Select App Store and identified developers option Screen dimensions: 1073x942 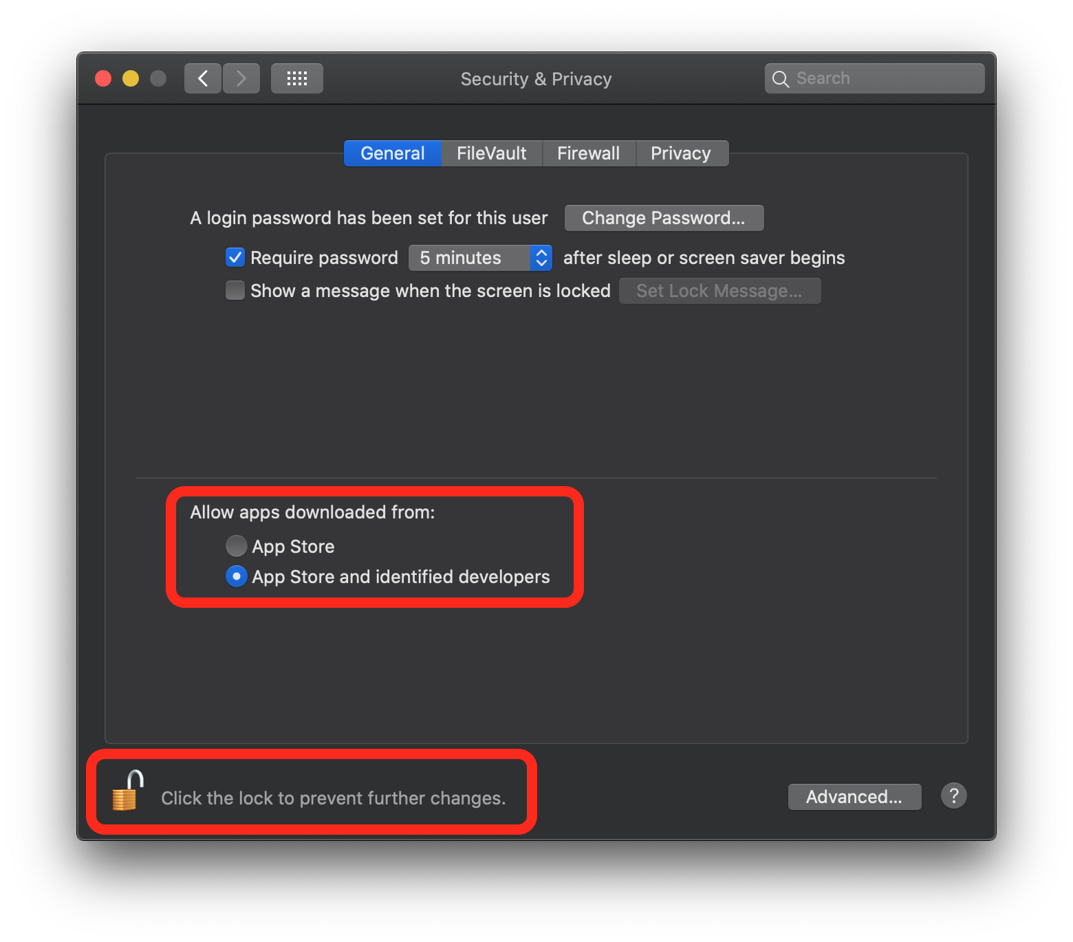pyautogui.click(x=237, y=576)
